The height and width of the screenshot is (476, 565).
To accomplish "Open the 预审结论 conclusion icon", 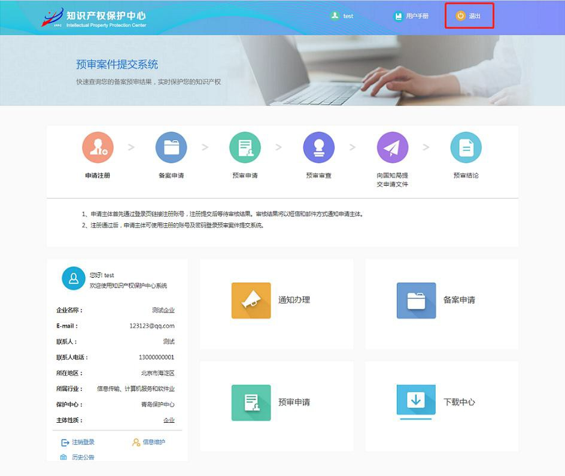I will pos(466,147).
